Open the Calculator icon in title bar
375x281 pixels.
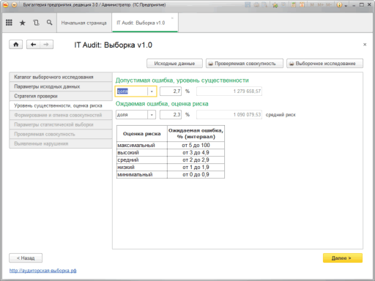click(294, 4)
